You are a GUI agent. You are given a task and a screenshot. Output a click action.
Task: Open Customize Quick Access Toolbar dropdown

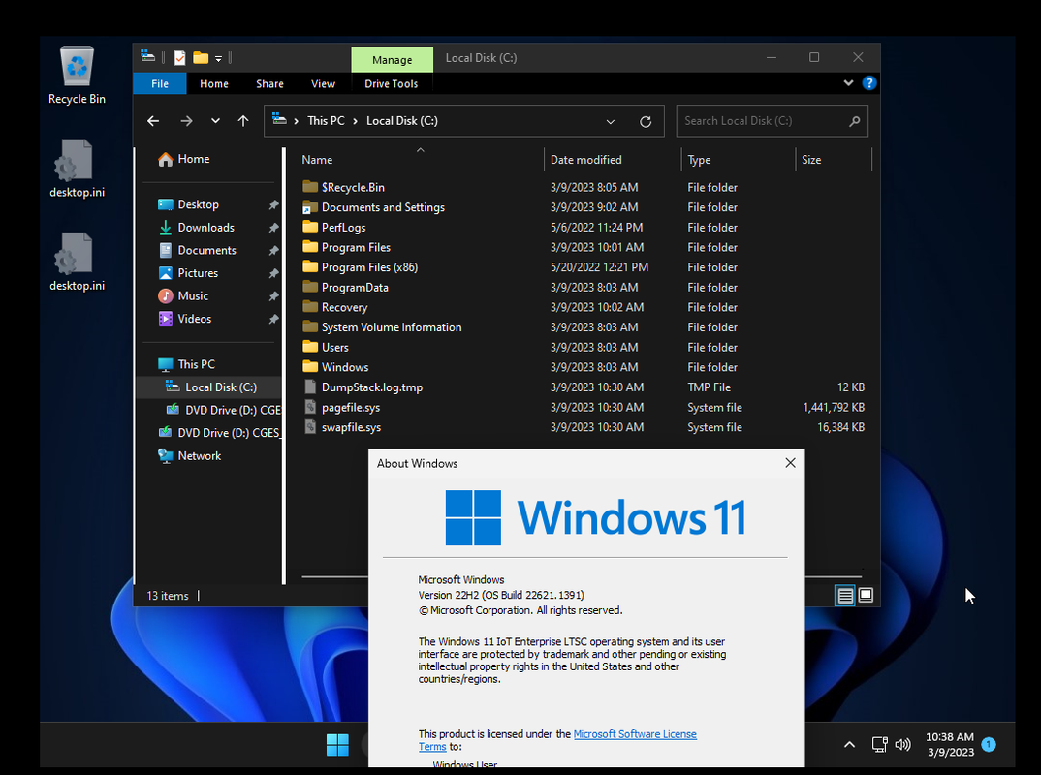218,59
